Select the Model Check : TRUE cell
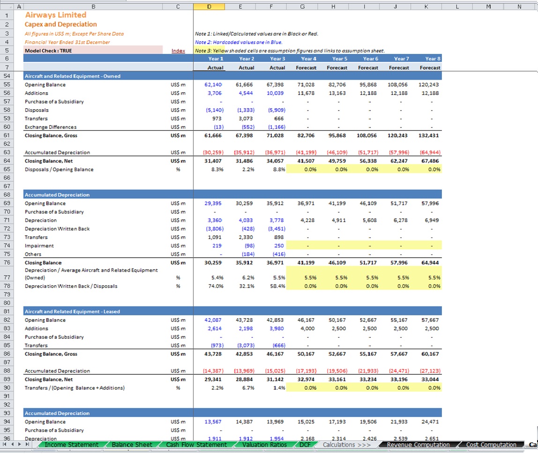Viewport: 538px width, 454px height. [x=93, y=51]
